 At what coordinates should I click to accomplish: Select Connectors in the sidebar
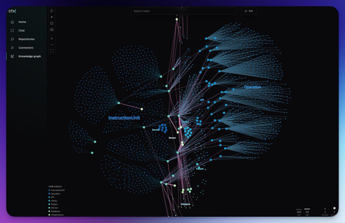pos(26,48)
